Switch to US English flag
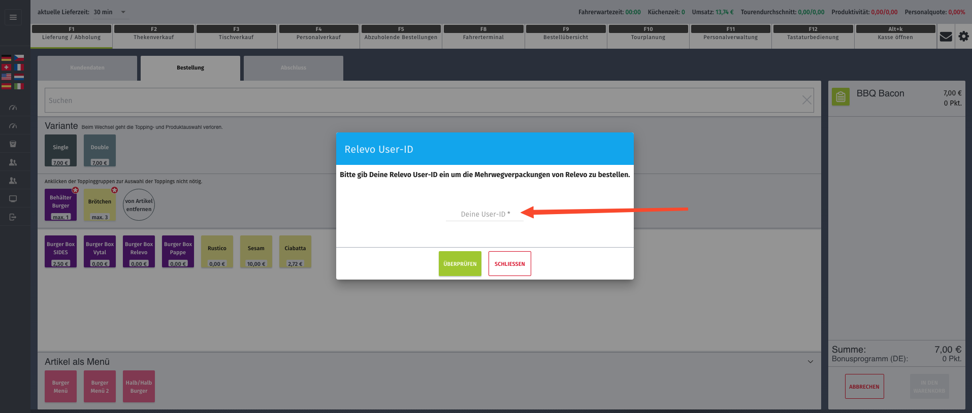Image resolution: width=972 pixels, height=413 pixels. (x=6, y=77)
